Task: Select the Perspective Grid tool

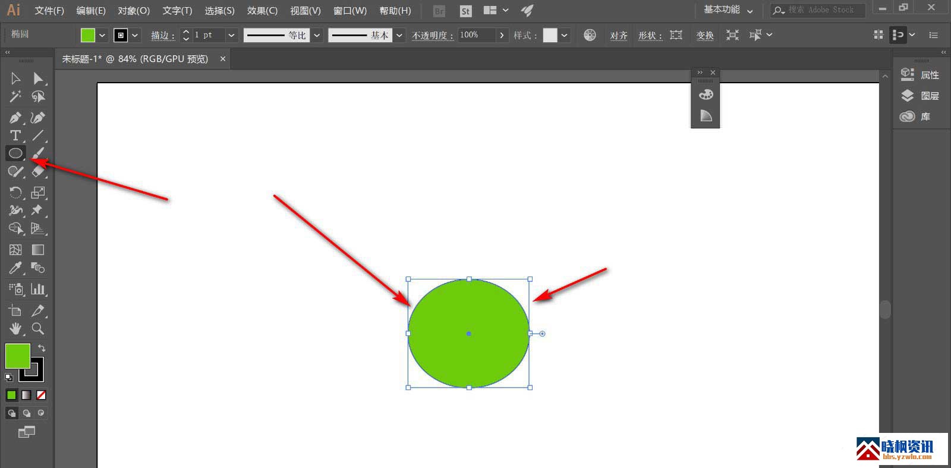Action: pos(38,228)
